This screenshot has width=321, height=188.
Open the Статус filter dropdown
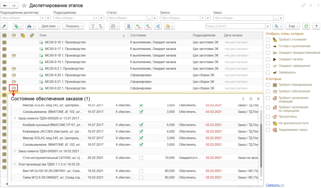click(149, 18)
